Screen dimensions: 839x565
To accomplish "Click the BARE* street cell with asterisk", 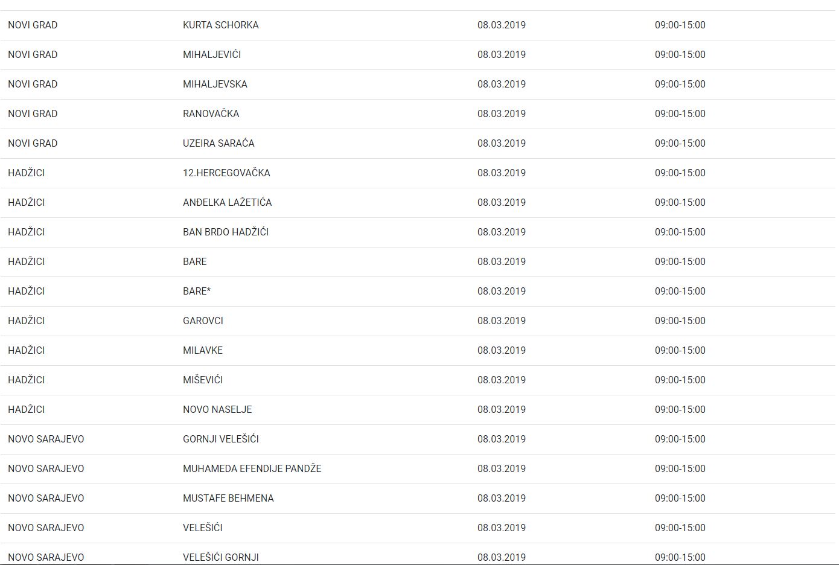I will pyautogui.click(x=197, y=292).
